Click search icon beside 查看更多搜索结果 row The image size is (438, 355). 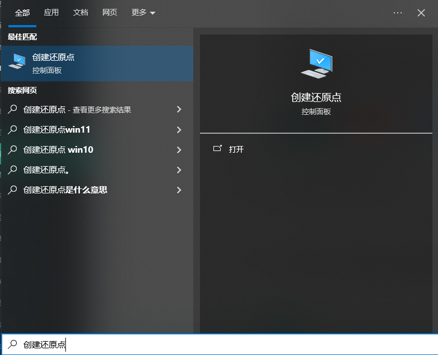[12, 109]
